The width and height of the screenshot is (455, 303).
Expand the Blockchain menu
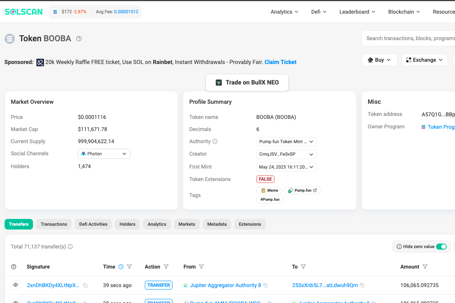(x=404, y=12)
